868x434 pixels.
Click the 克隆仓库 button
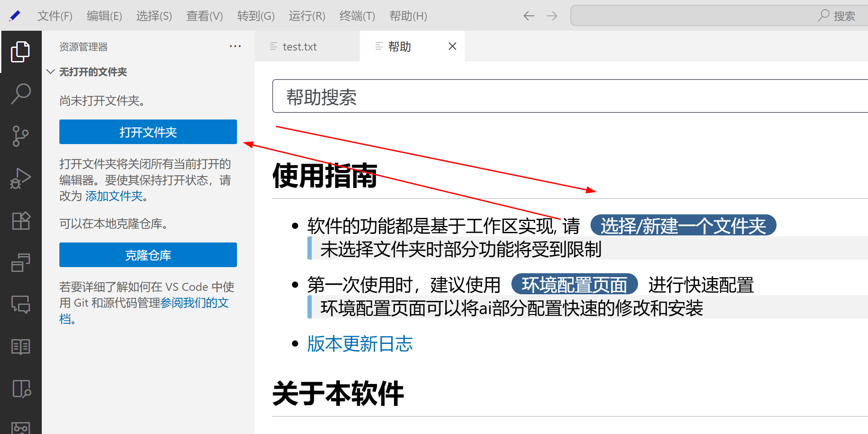(x=148, y=255)
